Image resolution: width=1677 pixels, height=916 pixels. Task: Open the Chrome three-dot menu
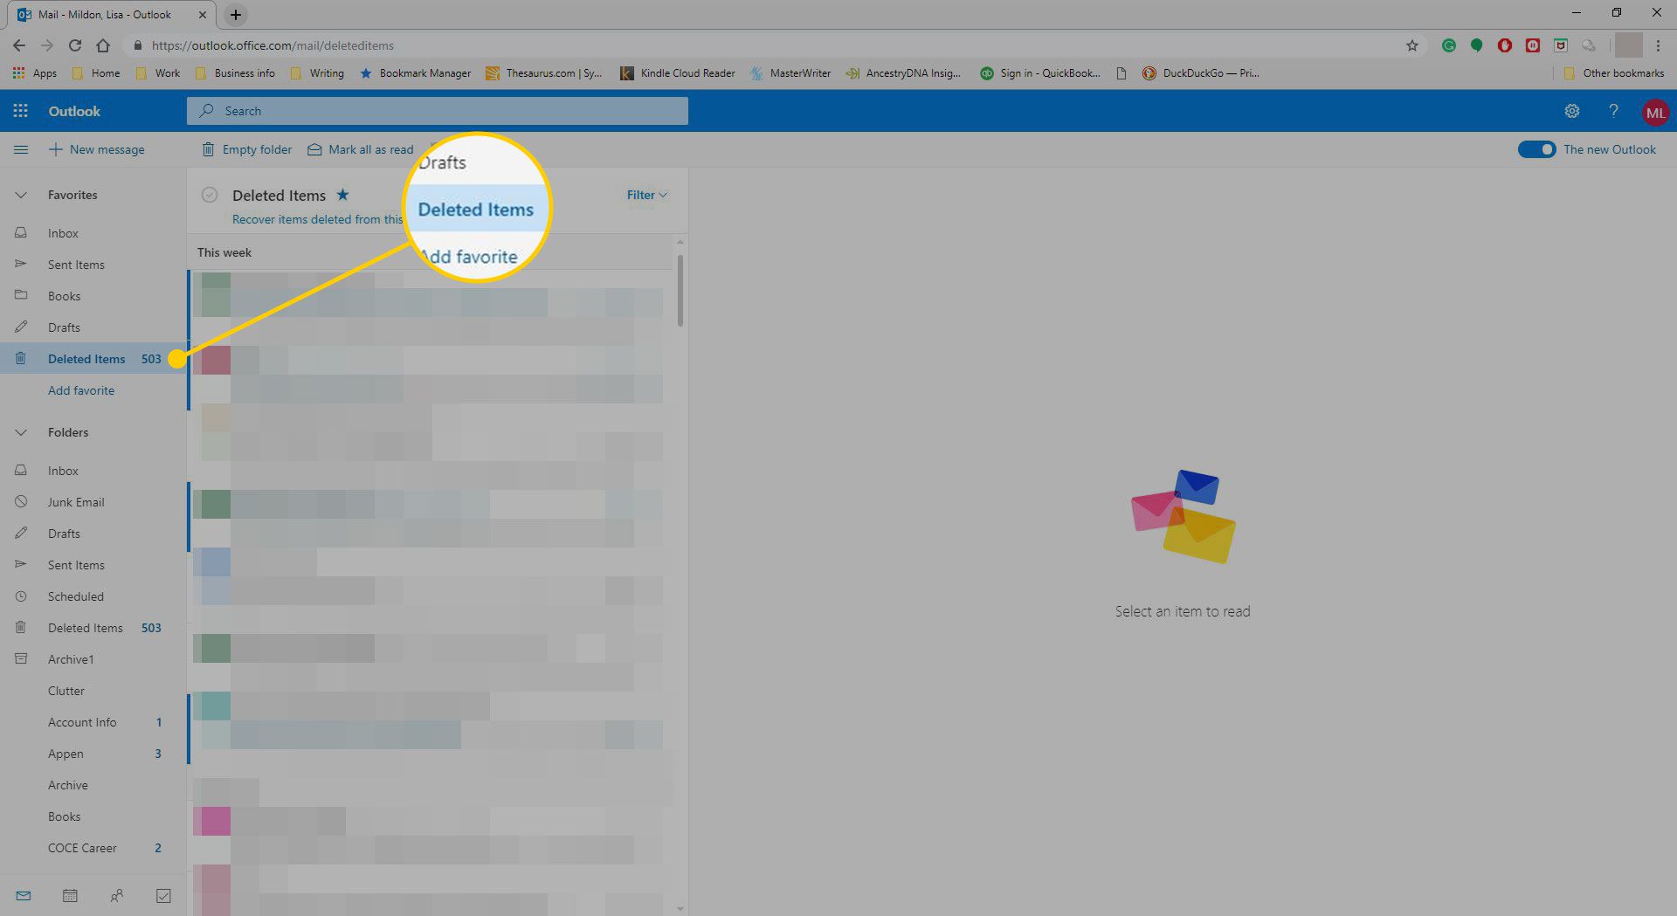(x=1658, y=45)
